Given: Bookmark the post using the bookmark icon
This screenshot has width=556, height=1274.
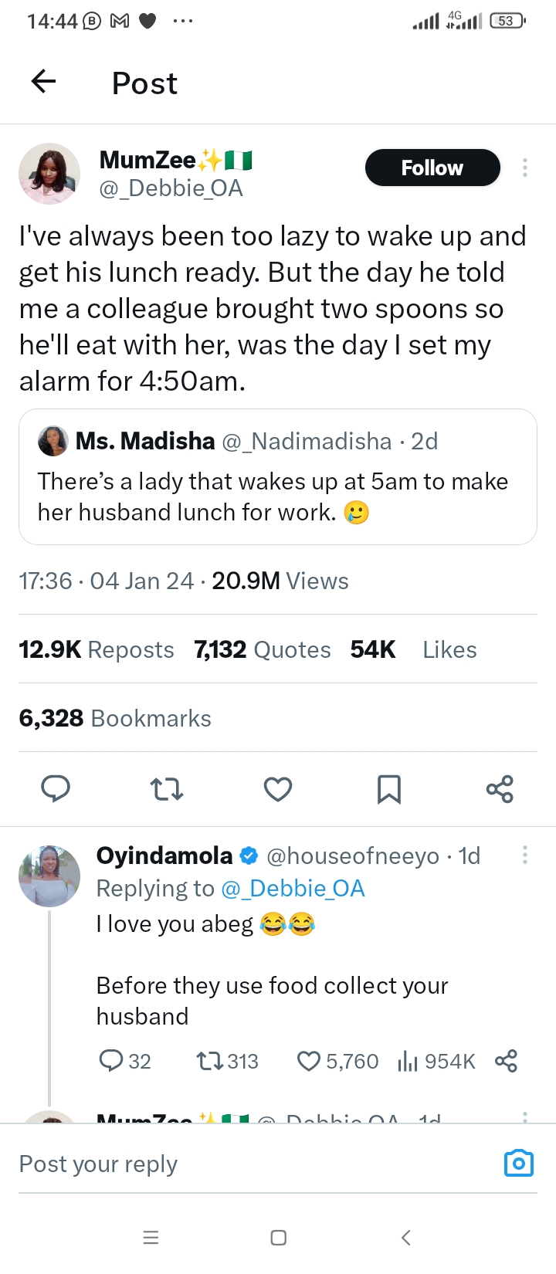Looking at the screenshot, I should 388,789.
